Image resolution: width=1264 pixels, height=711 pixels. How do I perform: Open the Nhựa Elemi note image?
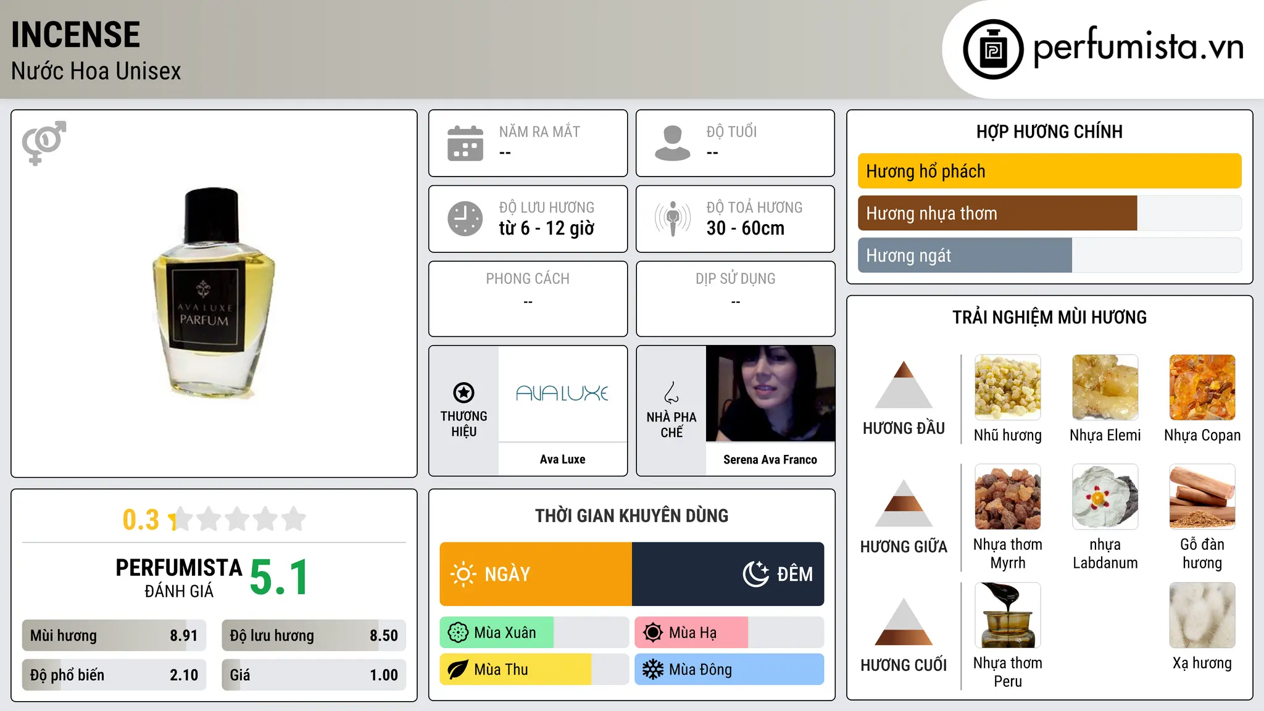coord(1105,388)
